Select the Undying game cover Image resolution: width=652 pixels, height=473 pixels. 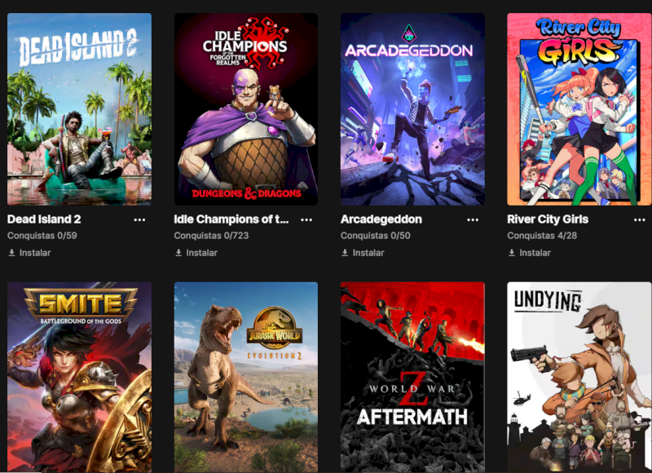pyautogui.click(x=579, y=377)
